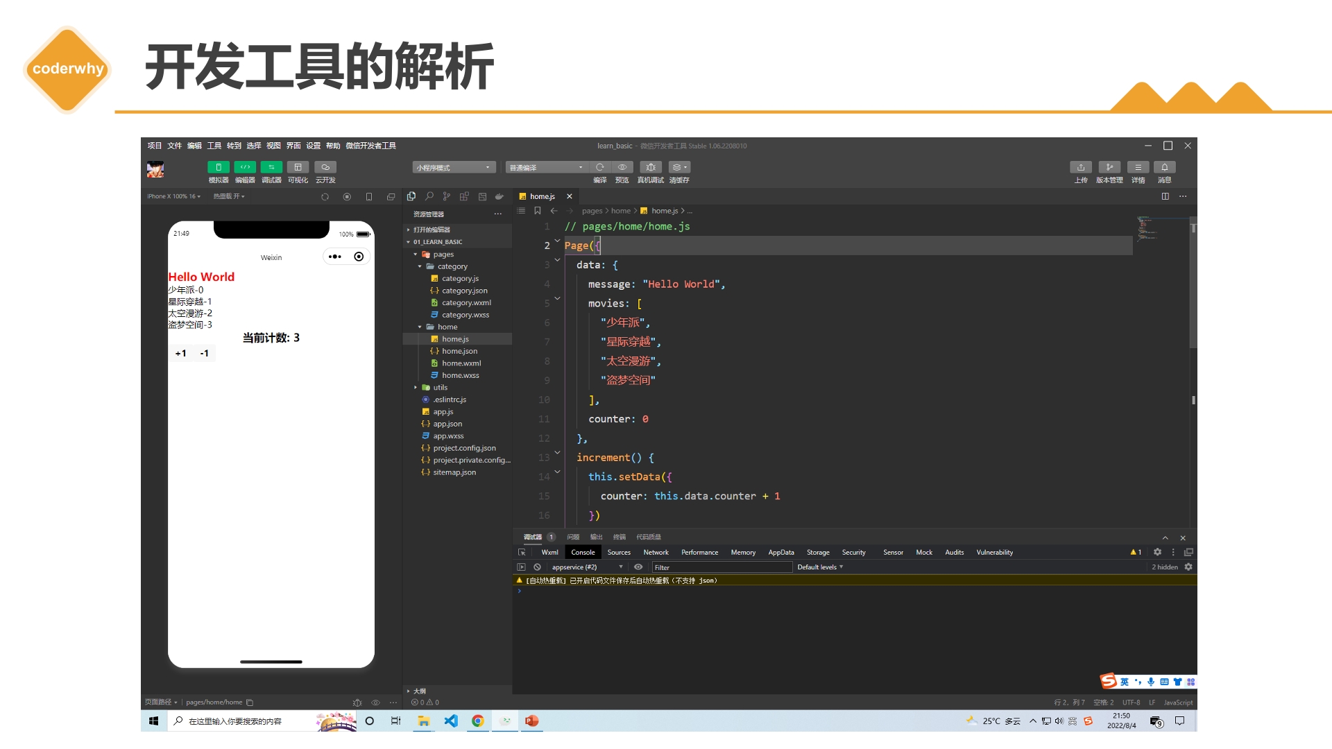Switch to the Network devtools tab
Image resolution: width=1332 pixels, height=749 pixels.
656,553
